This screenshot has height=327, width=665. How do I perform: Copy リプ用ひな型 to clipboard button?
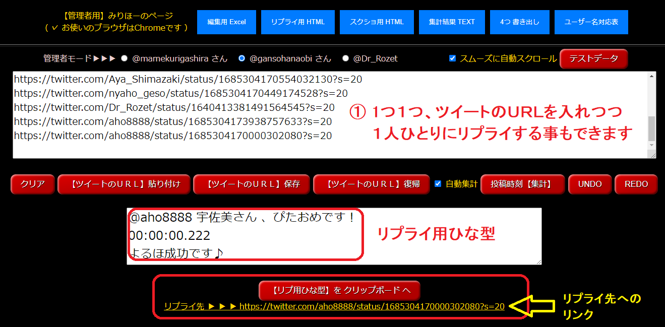coord(339,291)
